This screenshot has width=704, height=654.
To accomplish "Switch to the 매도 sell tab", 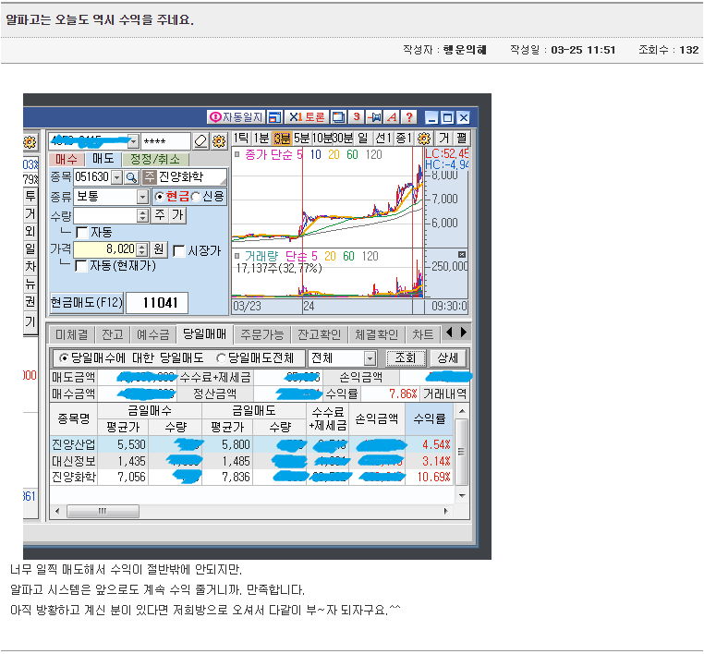I will click(x=103, y=159).
